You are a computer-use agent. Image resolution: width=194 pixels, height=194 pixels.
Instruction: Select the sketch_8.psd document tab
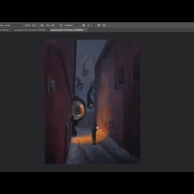(67, 30)
